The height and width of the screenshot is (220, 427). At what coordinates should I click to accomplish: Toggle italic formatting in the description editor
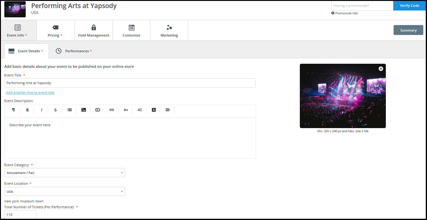[x=41, y=110]
